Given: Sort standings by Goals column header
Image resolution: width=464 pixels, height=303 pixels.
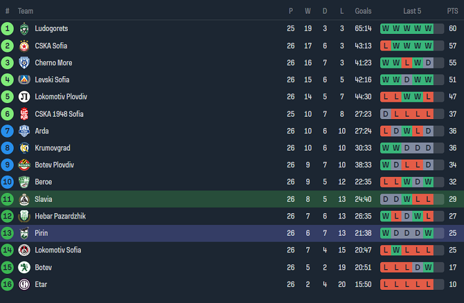Looking at the screenshot, I should pyautogui.click(x=363, y=11).
